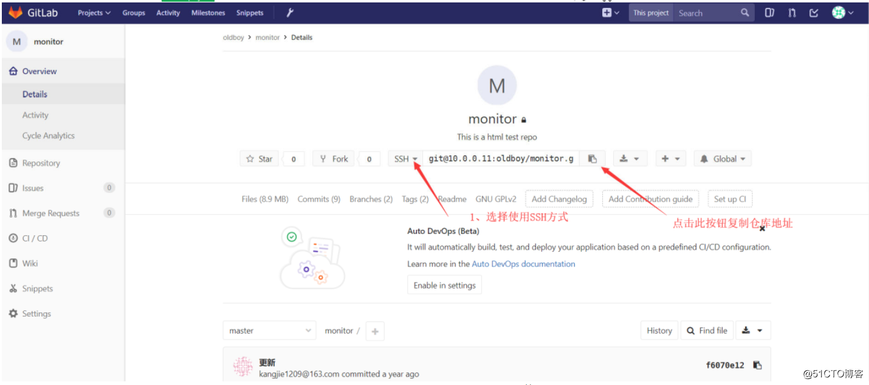
Task: Click the repository SSH URL field
Action: pos(501,159)
